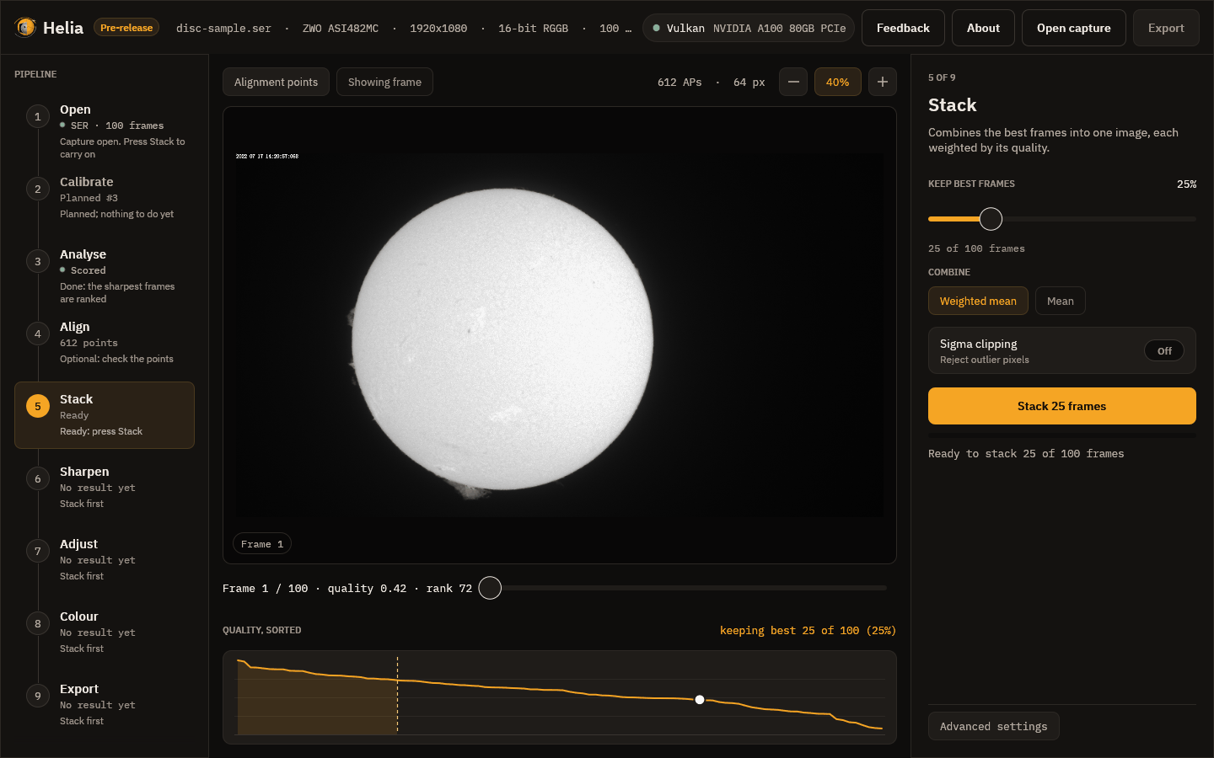The width and height of the screenshot is (1214, 758).
Task: Select pipeline step 4 Align
Action: (105, 343)
